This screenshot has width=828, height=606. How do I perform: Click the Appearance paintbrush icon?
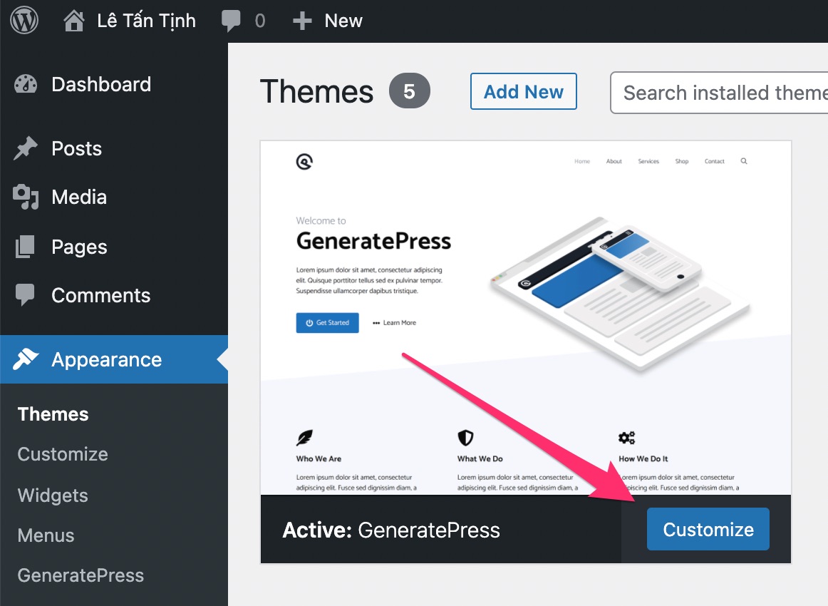tap(26, 359)
